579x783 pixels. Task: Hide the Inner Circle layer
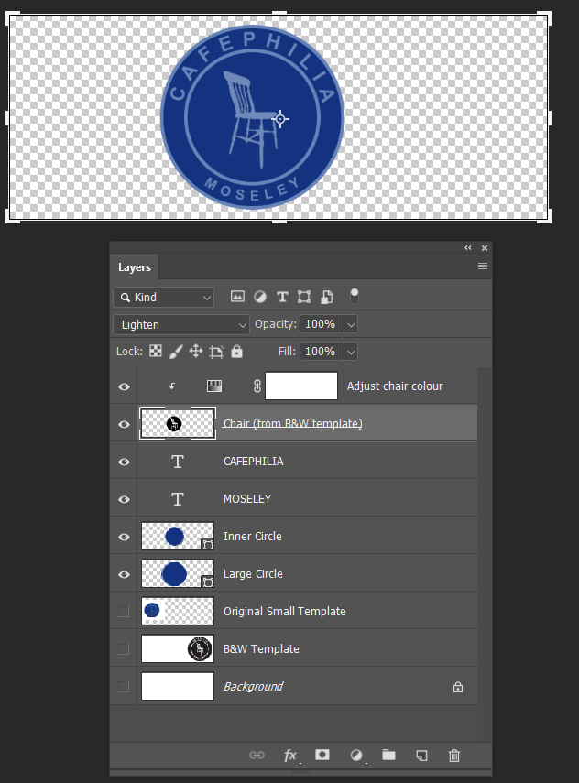[124, 537]
